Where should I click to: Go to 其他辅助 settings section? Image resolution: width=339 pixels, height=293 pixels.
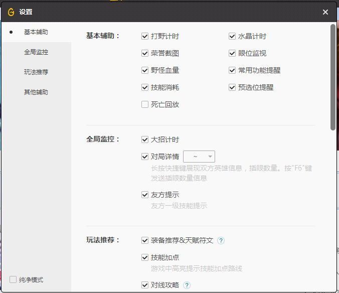pos(36,92)
